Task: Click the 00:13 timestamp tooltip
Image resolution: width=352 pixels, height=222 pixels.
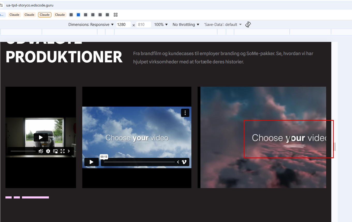Action: click(x=104, y=157)
